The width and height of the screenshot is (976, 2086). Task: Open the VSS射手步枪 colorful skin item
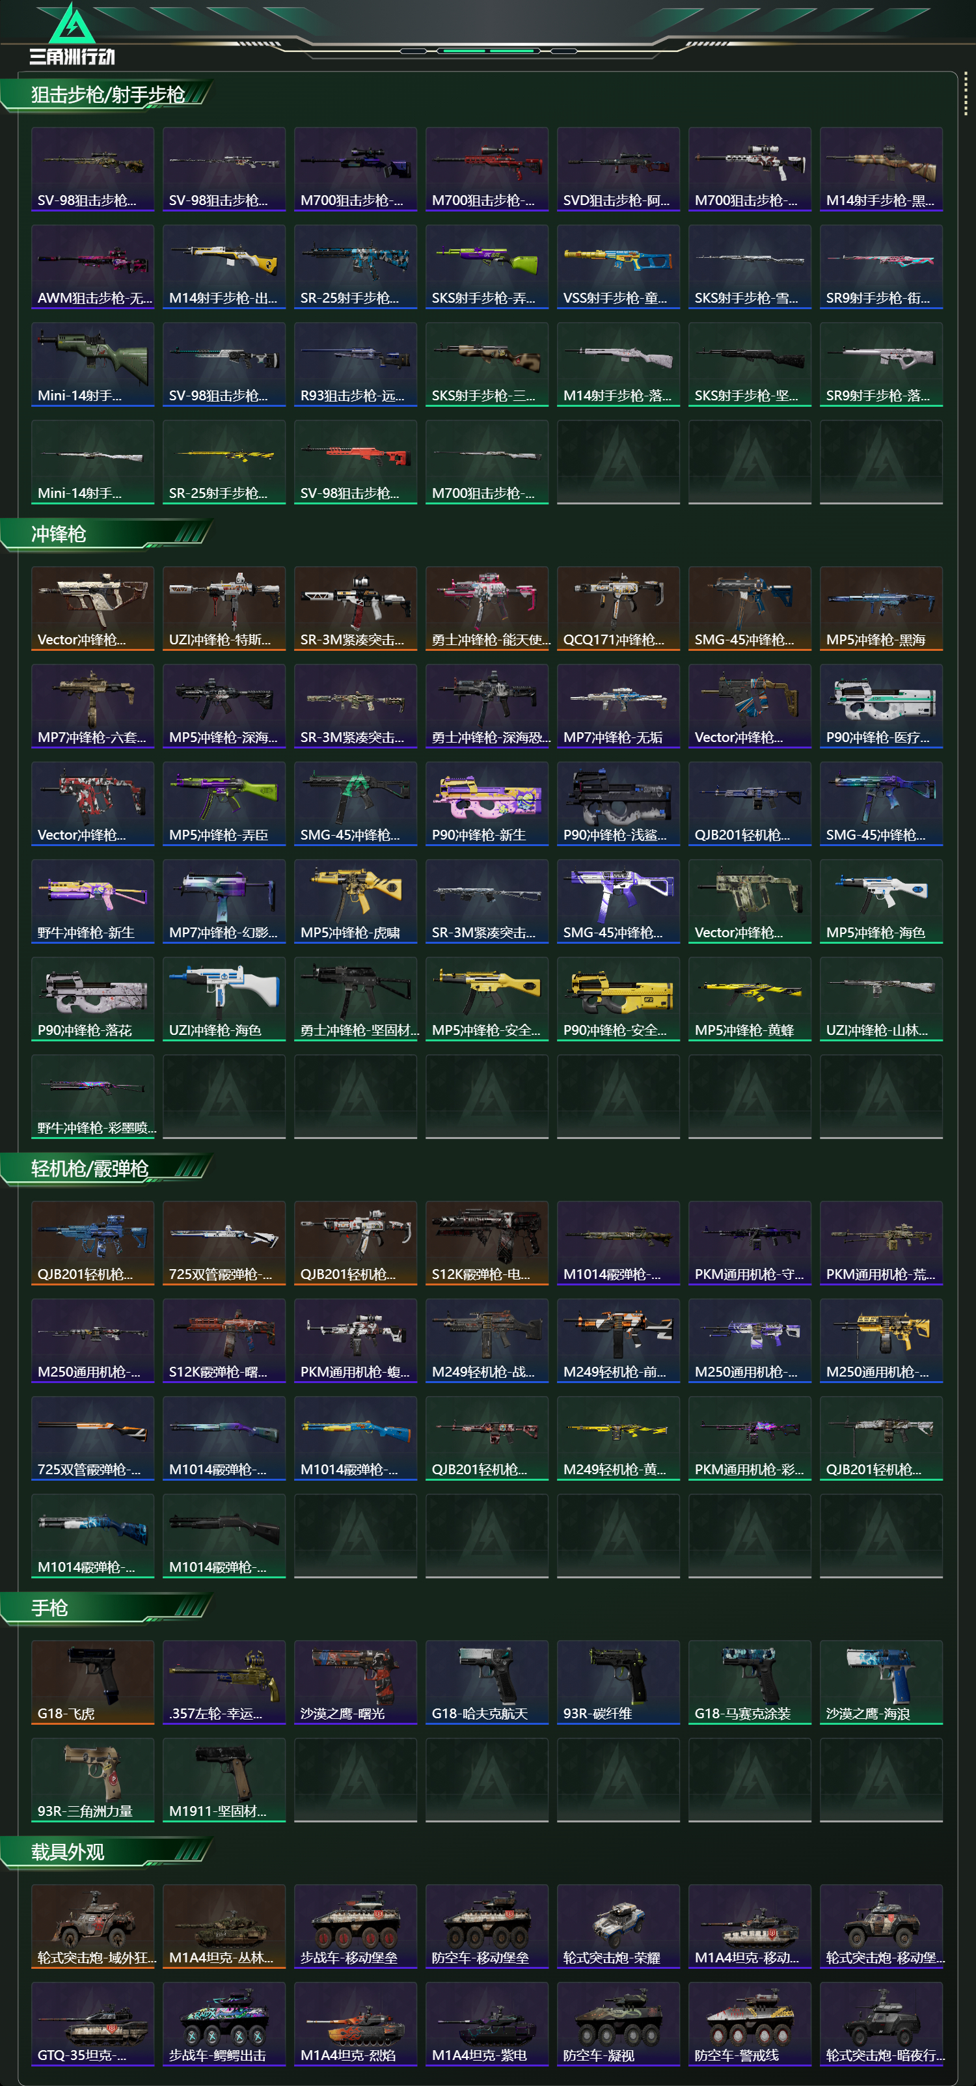click(618, 266)
